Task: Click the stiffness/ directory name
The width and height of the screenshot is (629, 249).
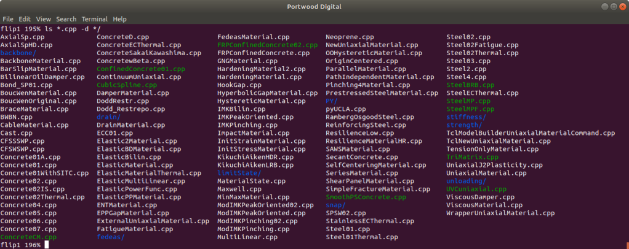Action: pyautogui.click(x=466, y=117)
